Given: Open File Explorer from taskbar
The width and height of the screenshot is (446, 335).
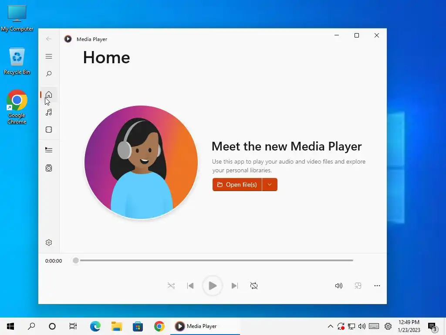Looking at the screenshot, I should (x=117, y=326).
